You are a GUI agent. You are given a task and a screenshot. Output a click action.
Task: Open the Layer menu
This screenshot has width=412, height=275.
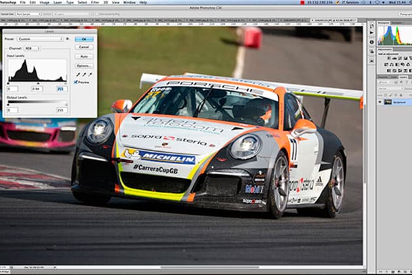pos(58,3)
